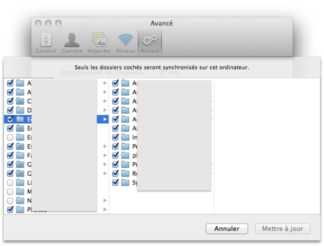Screen dimensions: 324x246
Task: Uncheck the 'Pe' subfolder checkbox
Action: [x=115, y=146]
